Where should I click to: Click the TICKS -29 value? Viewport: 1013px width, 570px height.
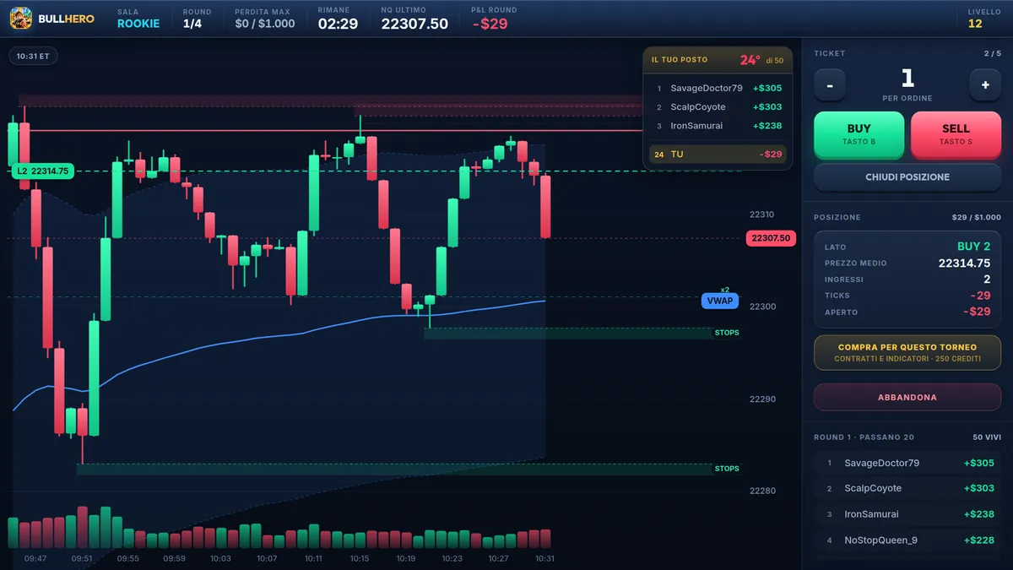[980, 296]
